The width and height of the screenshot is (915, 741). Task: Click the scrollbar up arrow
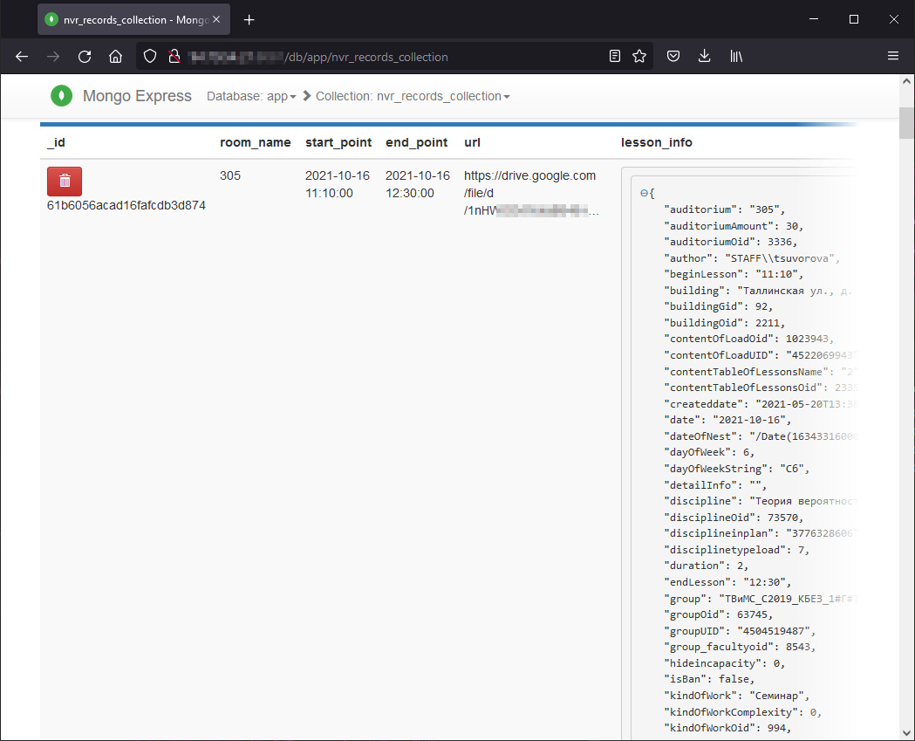[906, 82]
